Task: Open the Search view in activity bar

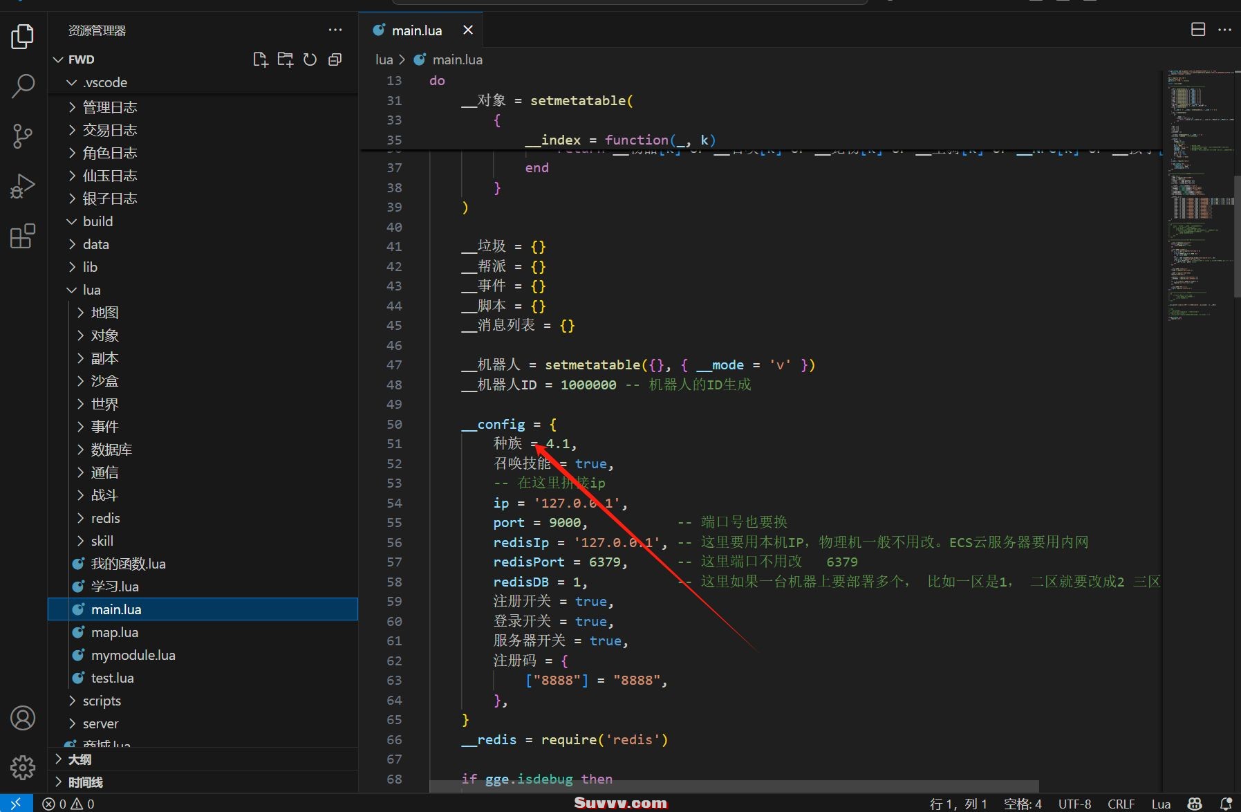Action: tap(23, 86)
